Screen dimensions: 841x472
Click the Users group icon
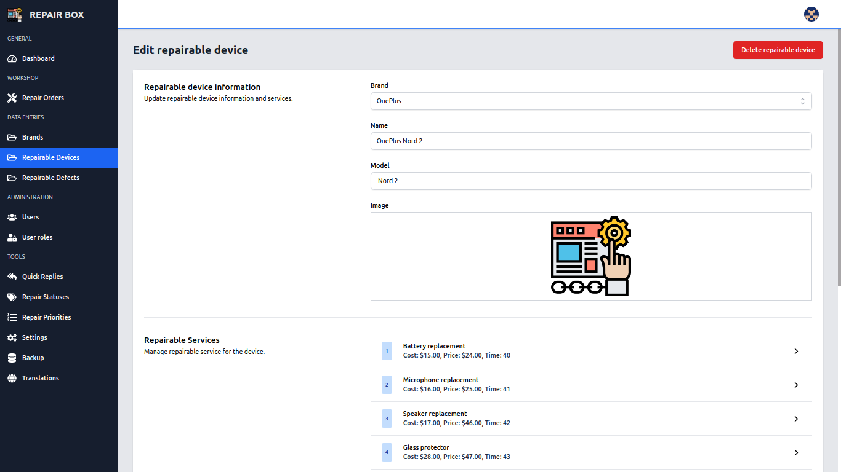pos(12,218)
